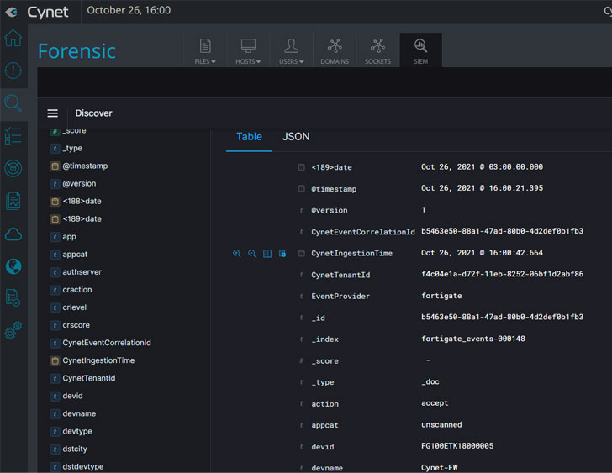Click action value accept
Image resolution: width=612 pixels, height=473 pixels.
(x=435, y=403)
